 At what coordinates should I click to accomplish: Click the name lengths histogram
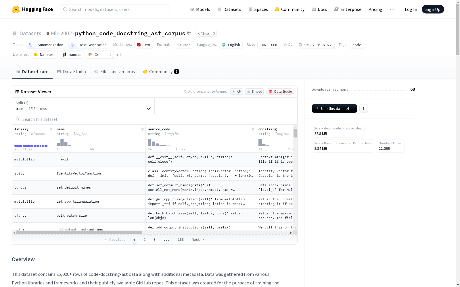point(75,143)
